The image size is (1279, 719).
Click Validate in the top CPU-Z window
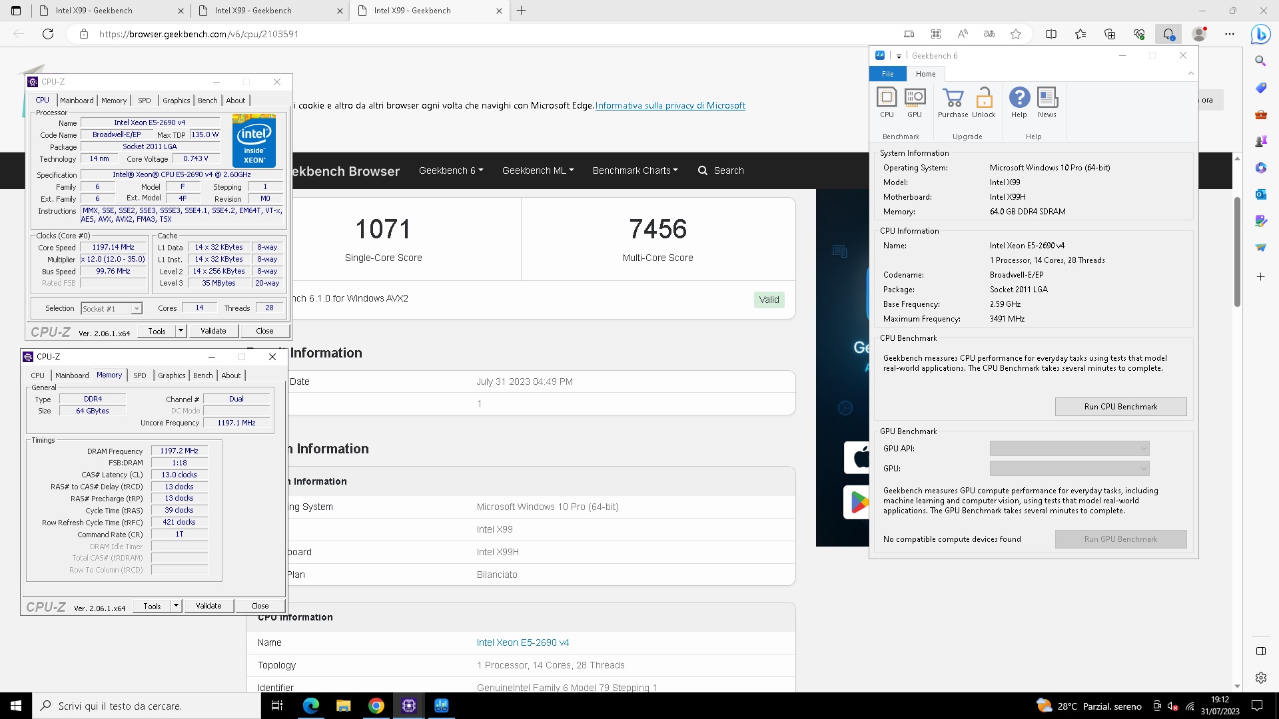213,331
